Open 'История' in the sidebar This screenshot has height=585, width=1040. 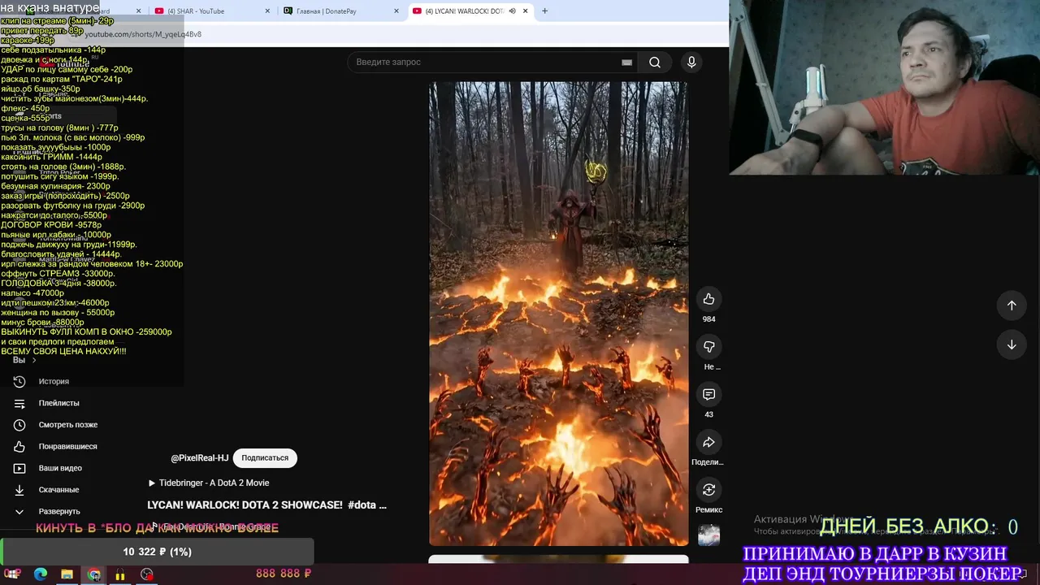point(54,381)
